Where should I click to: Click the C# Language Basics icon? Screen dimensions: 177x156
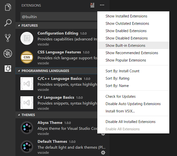coord(27,102)
